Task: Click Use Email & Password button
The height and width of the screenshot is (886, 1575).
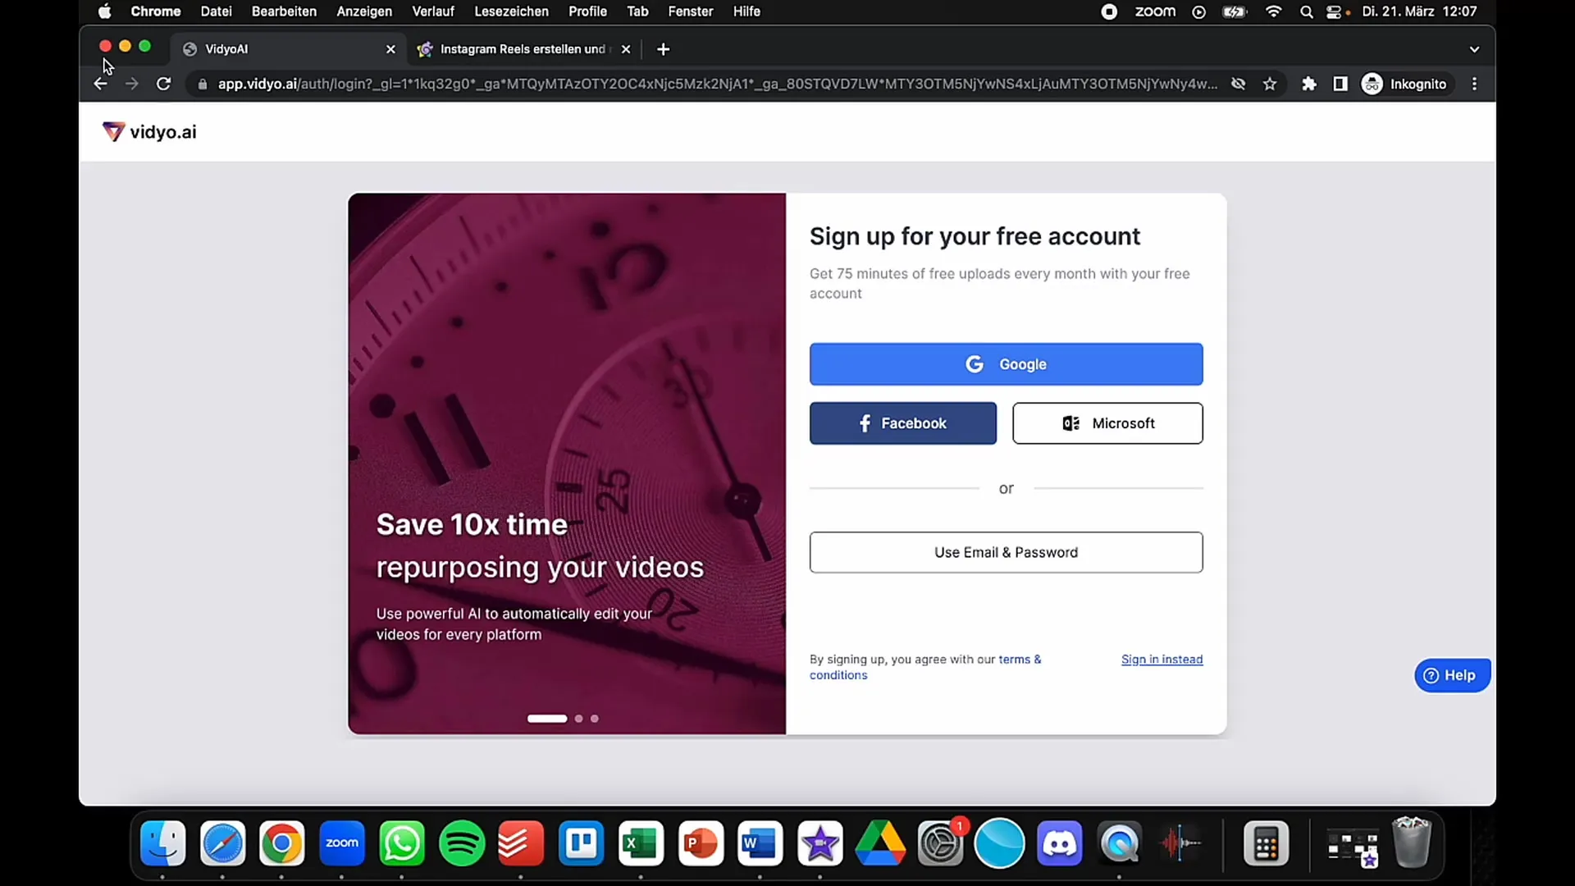Action: click(x=1006, y=552)
